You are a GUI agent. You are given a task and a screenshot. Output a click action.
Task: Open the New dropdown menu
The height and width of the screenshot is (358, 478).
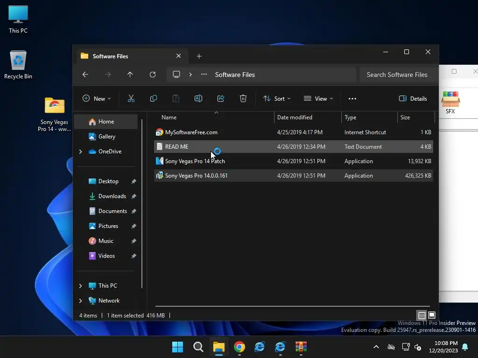click(x=97, y=98)
